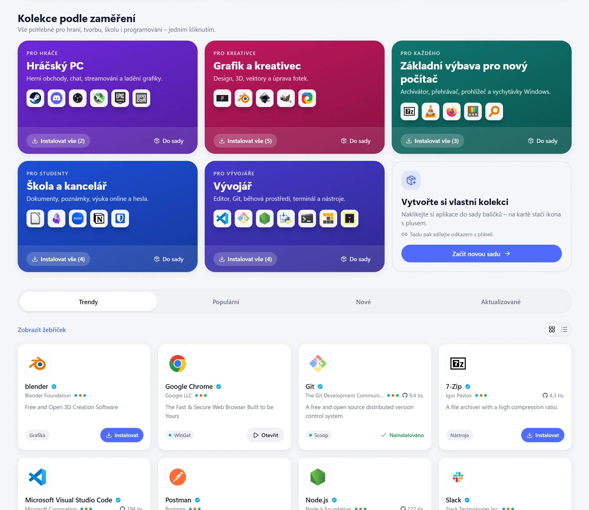Click the WinGet tag on Google Chrome card
The width and height of the screenshot is (589, 510).
[180, 435]
